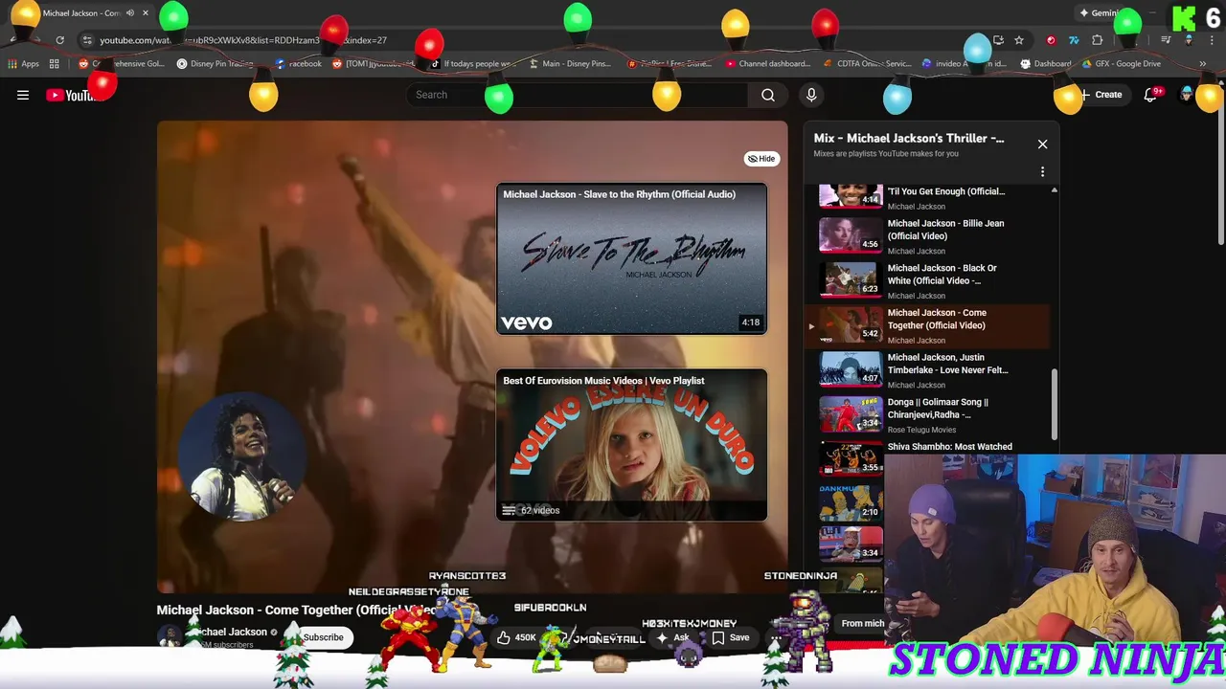1226x689 pixels.
Task: Close the Mix playlist panel
Action: pos(1042,144)
